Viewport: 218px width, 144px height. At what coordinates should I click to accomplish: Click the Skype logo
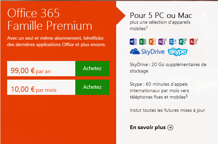click(177, 52)
